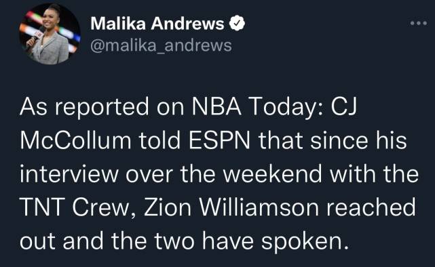Click the words "since his" in tweet
This screenshot has height=267, width=435.
click(x=358, y=140)
